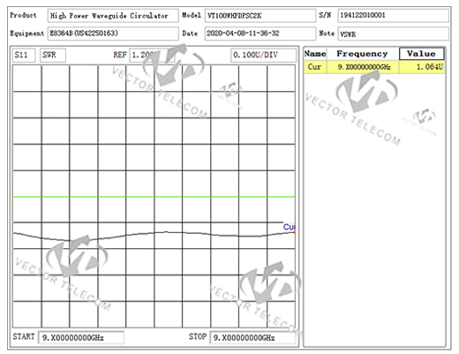459x354 pixels.
Task: Click the Product label text
Action: tap(23, 15)
